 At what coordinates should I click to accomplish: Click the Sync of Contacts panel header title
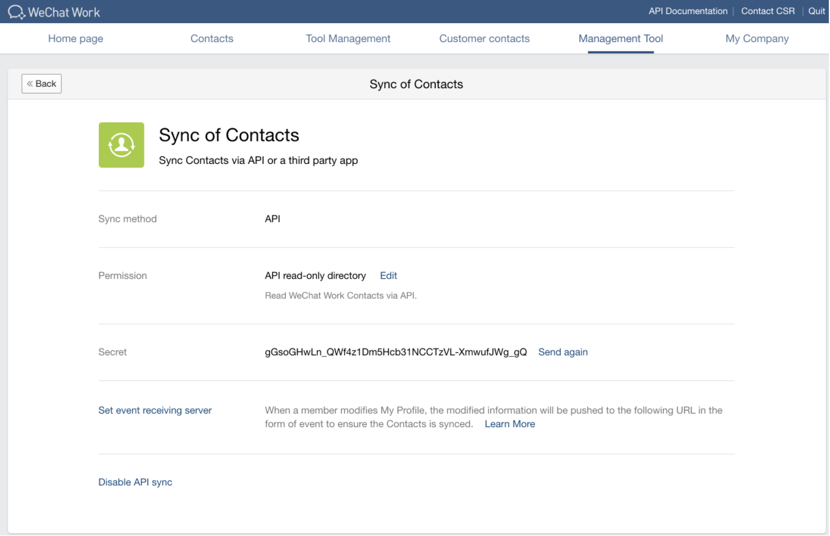click(416, 84)
